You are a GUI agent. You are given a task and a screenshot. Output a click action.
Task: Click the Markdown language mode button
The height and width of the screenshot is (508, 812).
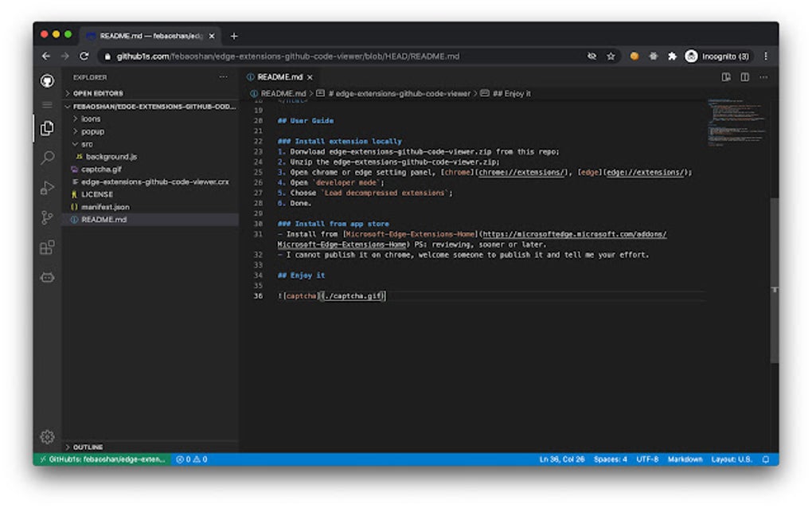click(685, 459)
